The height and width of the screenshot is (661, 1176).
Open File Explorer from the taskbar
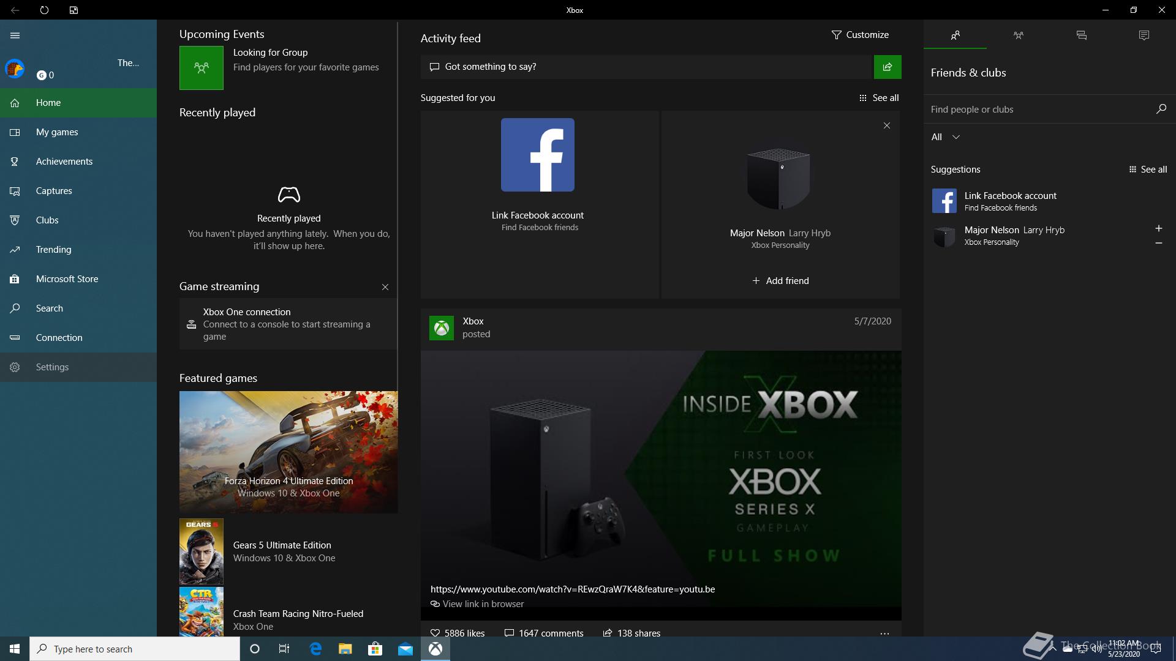pyautogui.click(x=345, y=649)
